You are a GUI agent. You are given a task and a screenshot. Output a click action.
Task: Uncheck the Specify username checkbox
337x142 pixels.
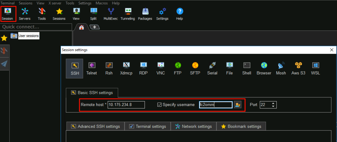159,105
